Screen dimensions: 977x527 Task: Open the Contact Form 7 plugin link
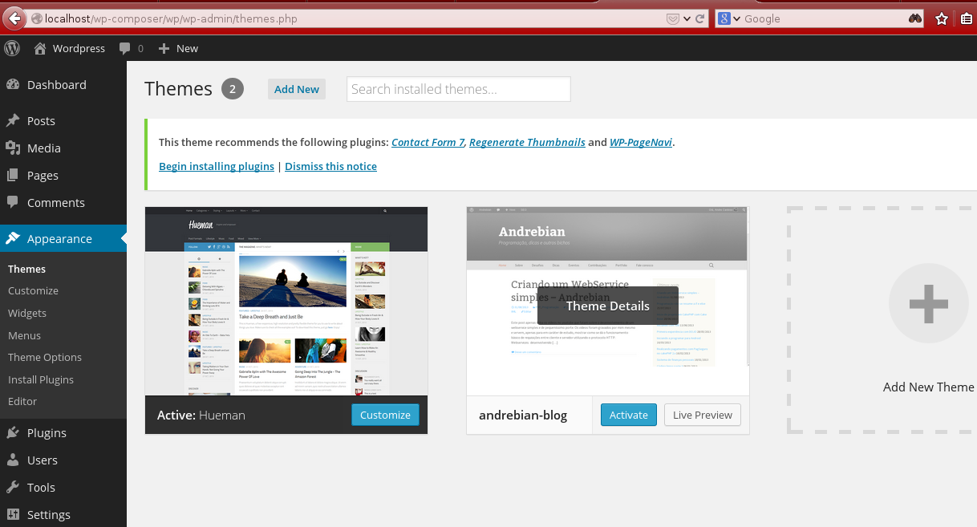coord(428,142)
